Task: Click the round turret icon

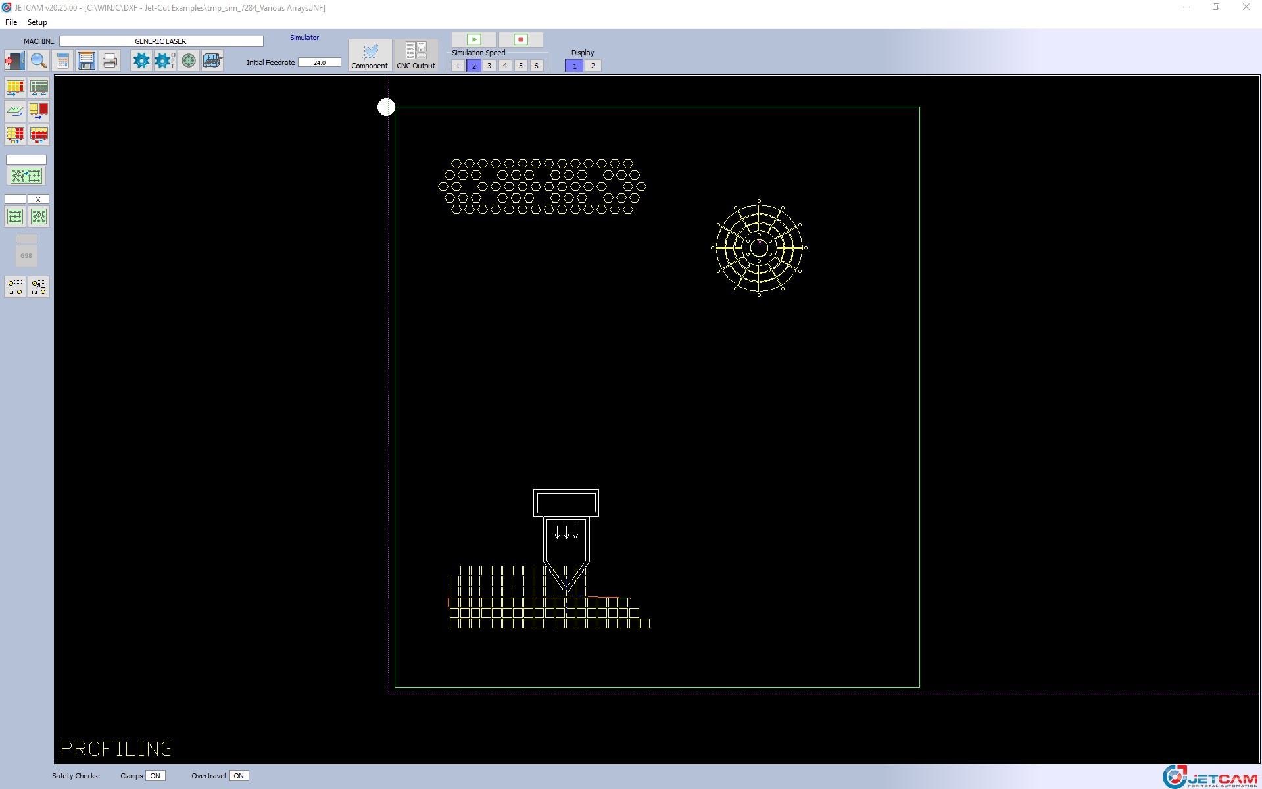Action: (189, 61)
